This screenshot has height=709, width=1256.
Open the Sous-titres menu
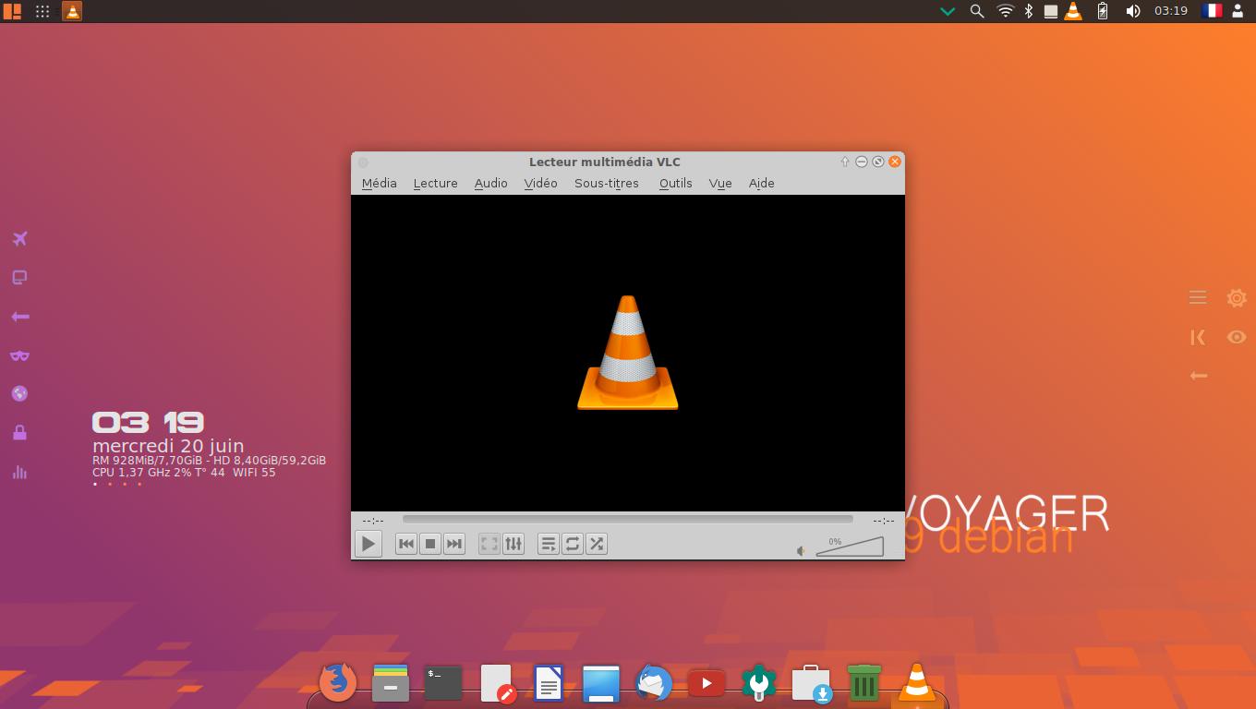click(607, 183)
